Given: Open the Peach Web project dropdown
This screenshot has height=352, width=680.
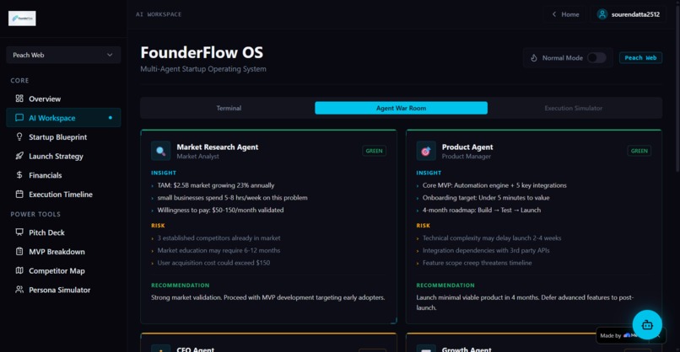Looking at the screenshot, I should [63, 55].
